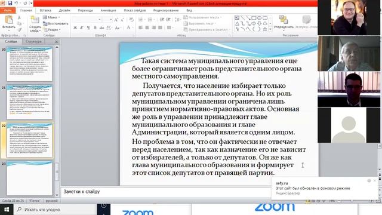Expand the shapes gallery more arrow

(270, 29)
